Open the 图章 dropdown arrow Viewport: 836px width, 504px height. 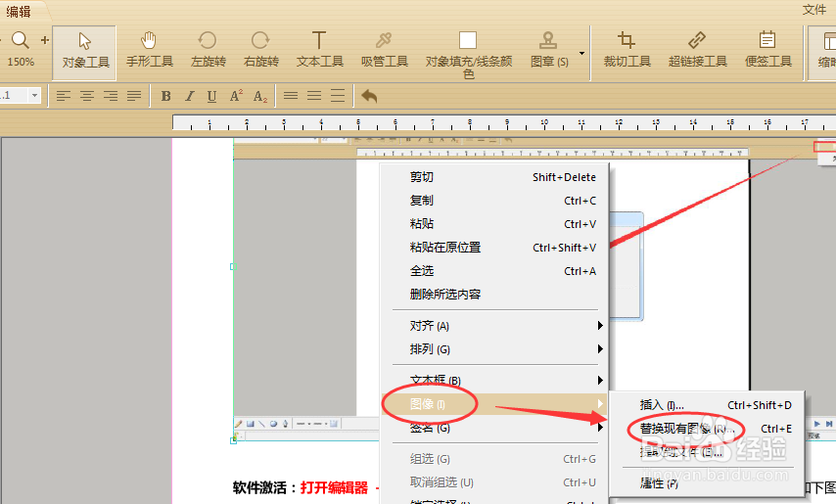[581, 53]
